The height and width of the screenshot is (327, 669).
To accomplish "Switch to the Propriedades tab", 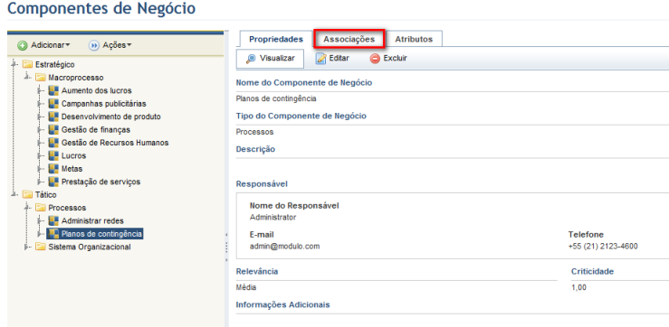I will click(x=276, y=39).
